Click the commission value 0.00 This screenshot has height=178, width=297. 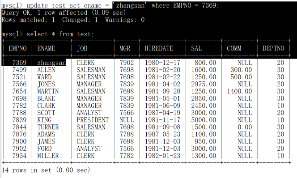[245, 127]
